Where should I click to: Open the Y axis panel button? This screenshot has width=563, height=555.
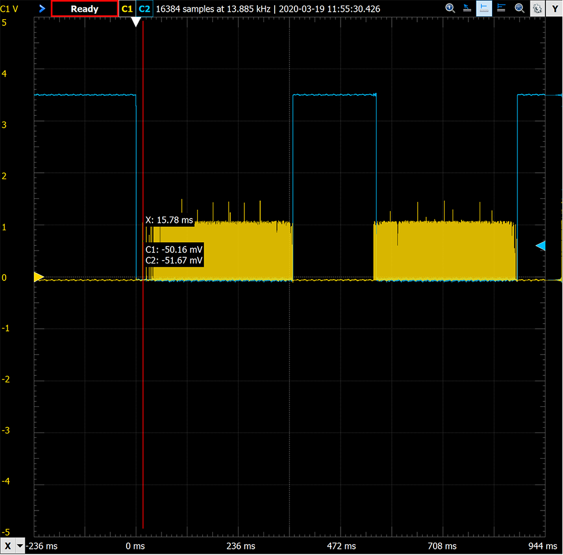[x=555, y=8]
